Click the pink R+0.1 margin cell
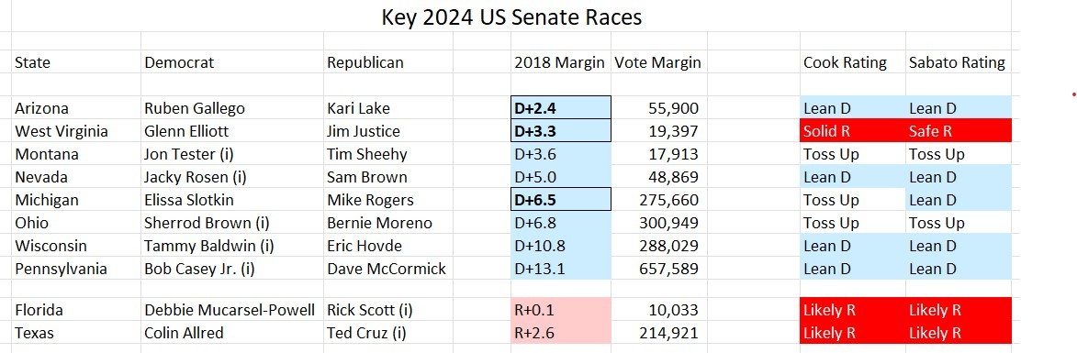The image size is (1077, 353). 560,310
